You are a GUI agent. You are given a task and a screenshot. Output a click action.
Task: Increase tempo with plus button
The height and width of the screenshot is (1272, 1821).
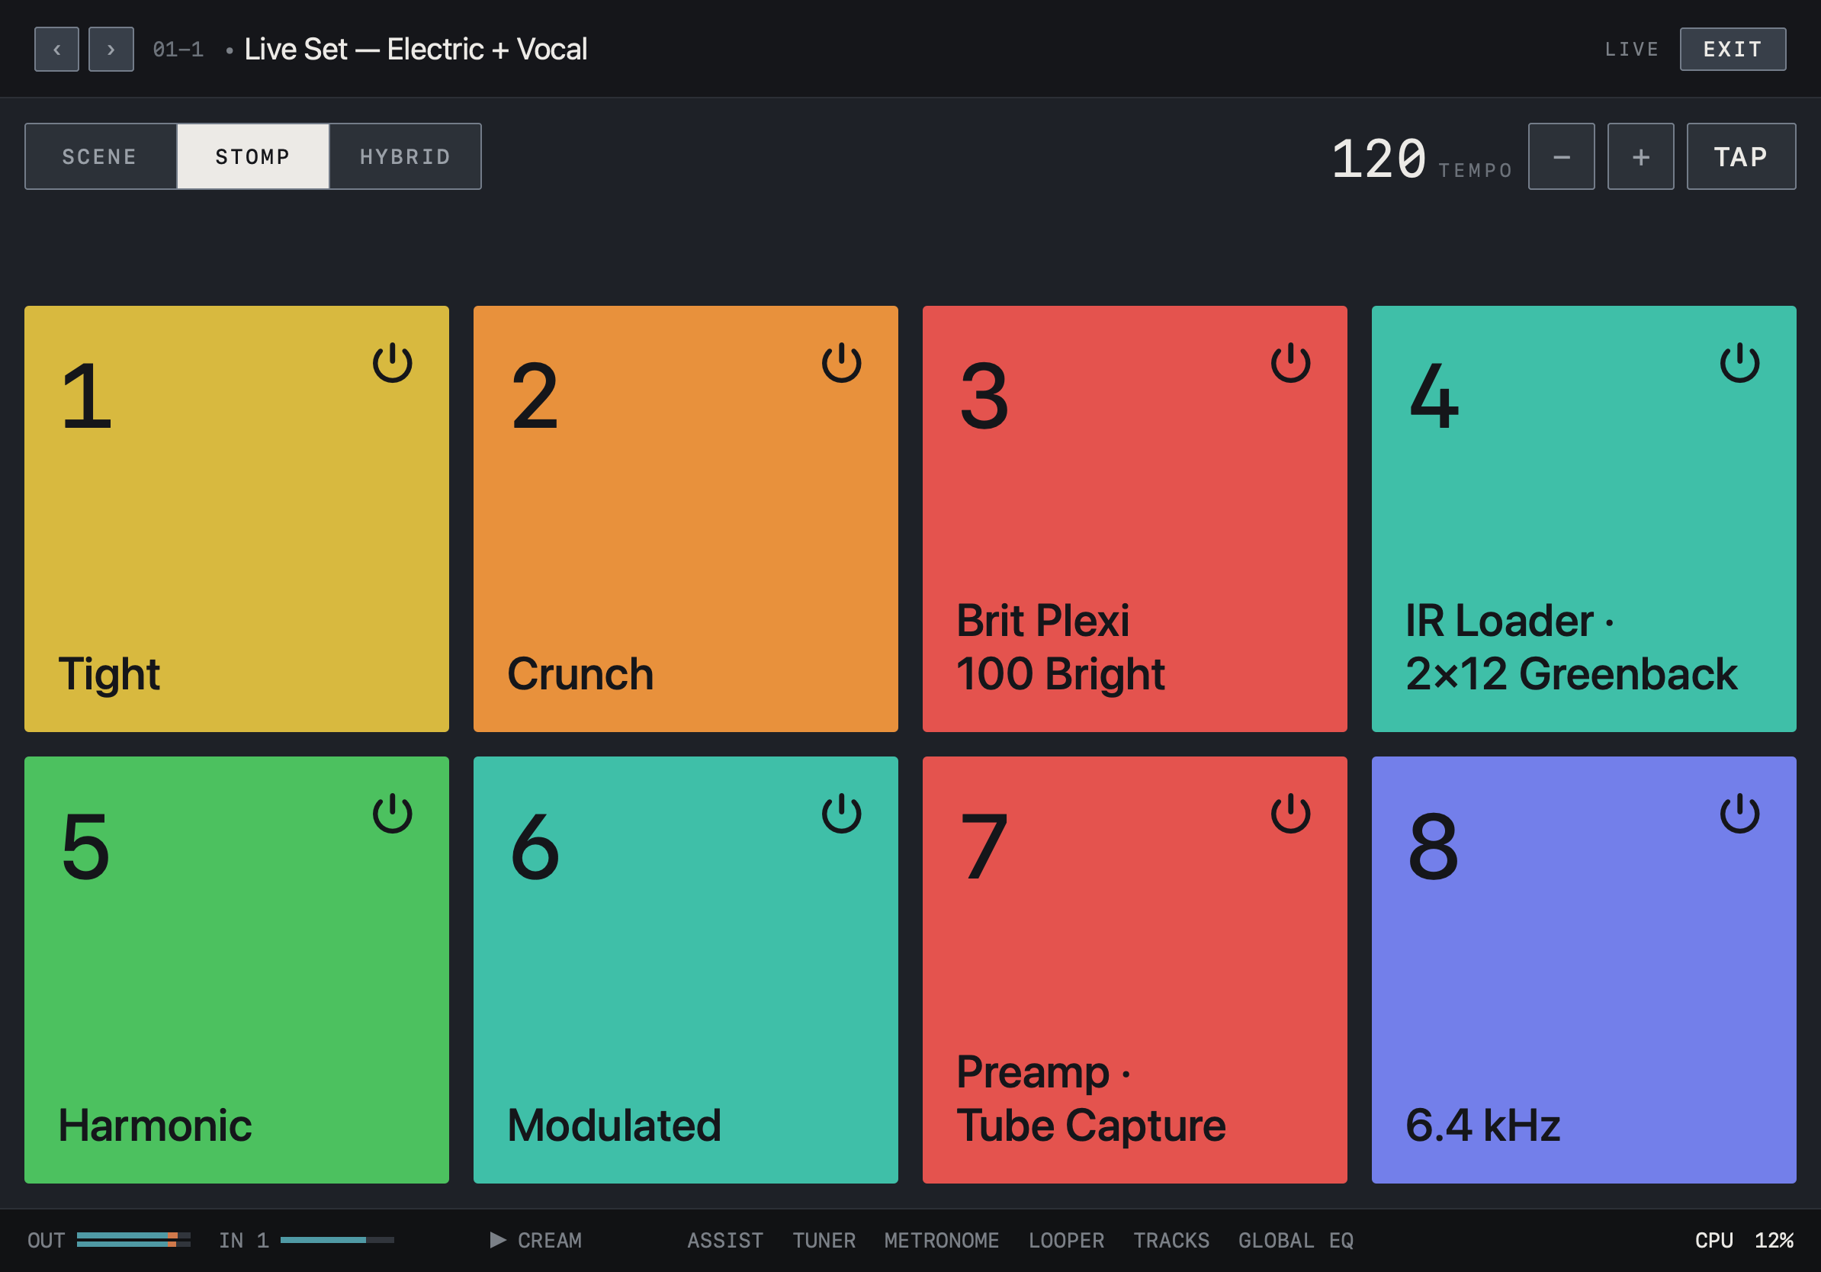(x=1641, y=156)
